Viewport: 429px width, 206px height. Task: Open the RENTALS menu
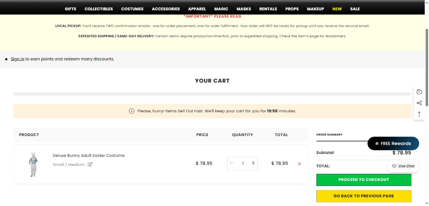[268, 9]
